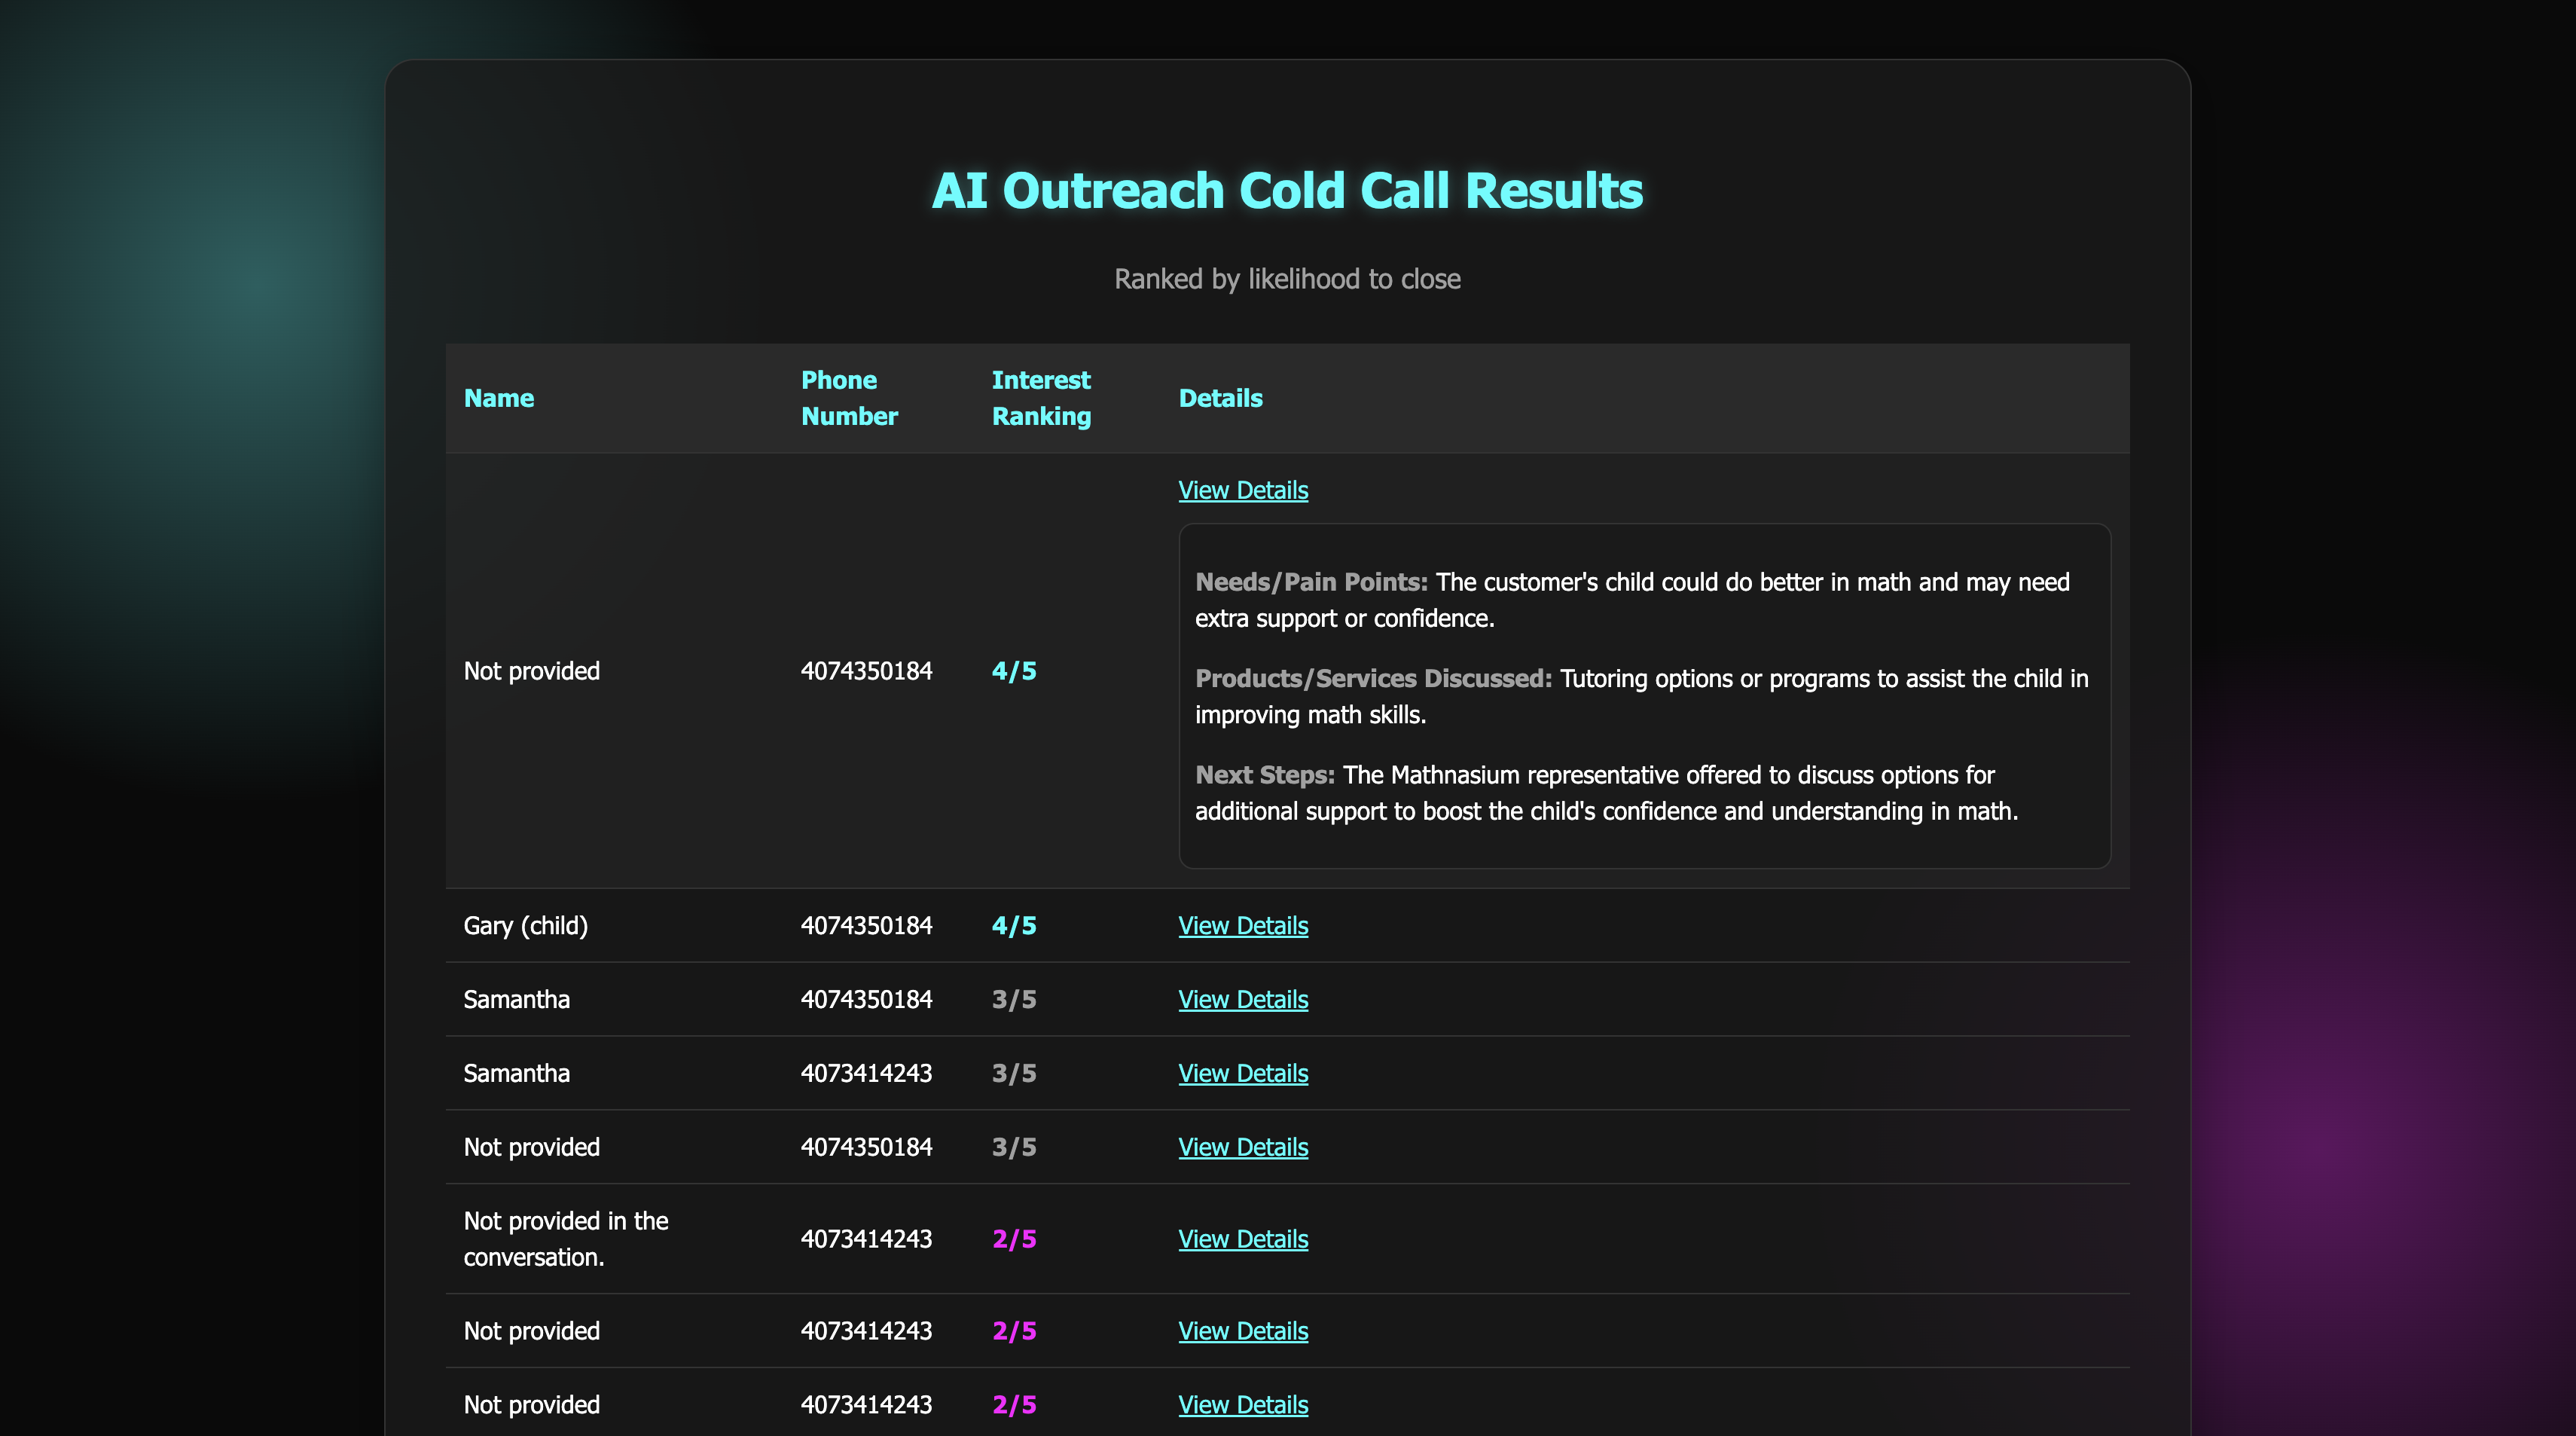The width and height of the screenshot is (2576, 1436).
Task: Click the Needs/Pain Points paragraph text
Action: 1632,600
